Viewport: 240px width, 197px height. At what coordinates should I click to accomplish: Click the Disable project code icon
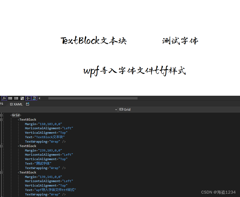(x=34, y=98)
